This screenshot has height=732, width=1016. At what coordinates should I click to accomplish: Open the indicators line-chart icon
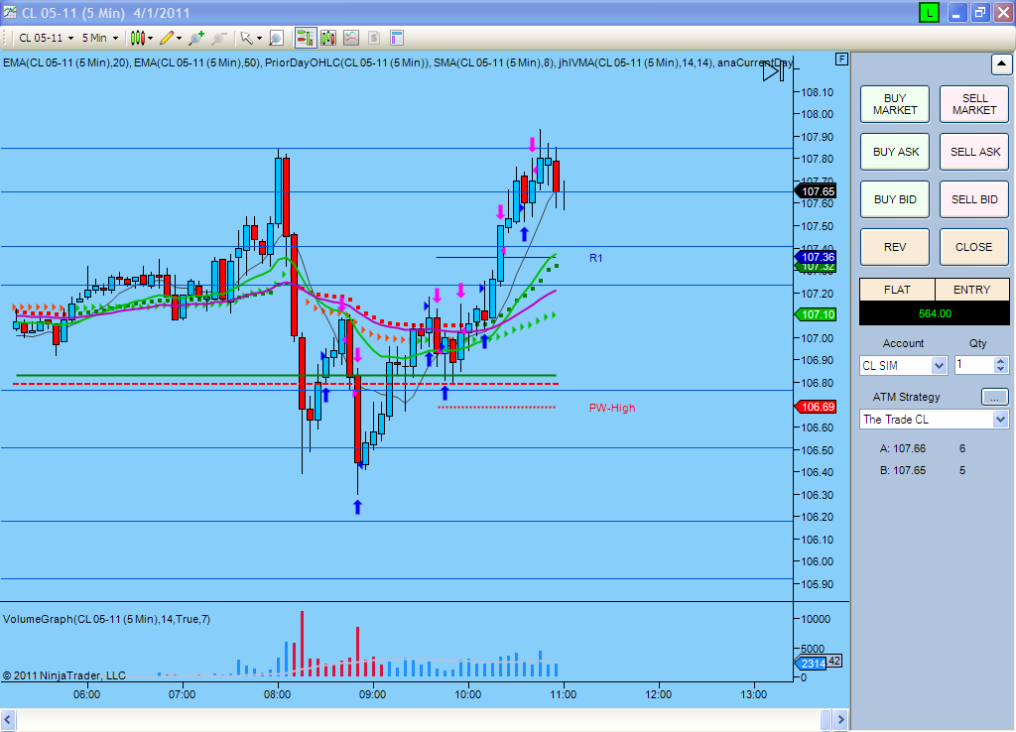pos(351,39)
